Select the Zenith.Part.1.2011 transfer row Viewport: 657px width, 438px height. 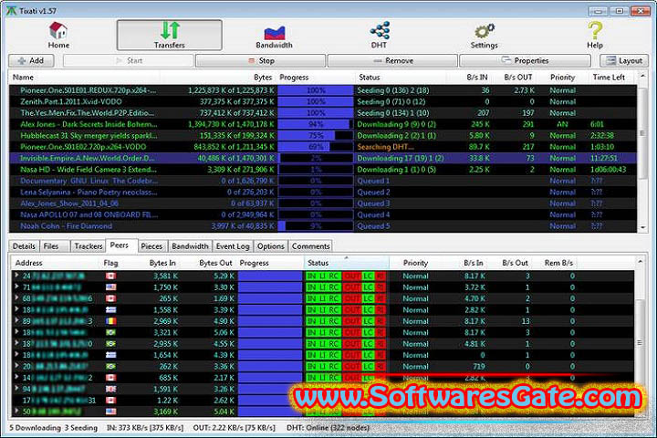(323, 101)
